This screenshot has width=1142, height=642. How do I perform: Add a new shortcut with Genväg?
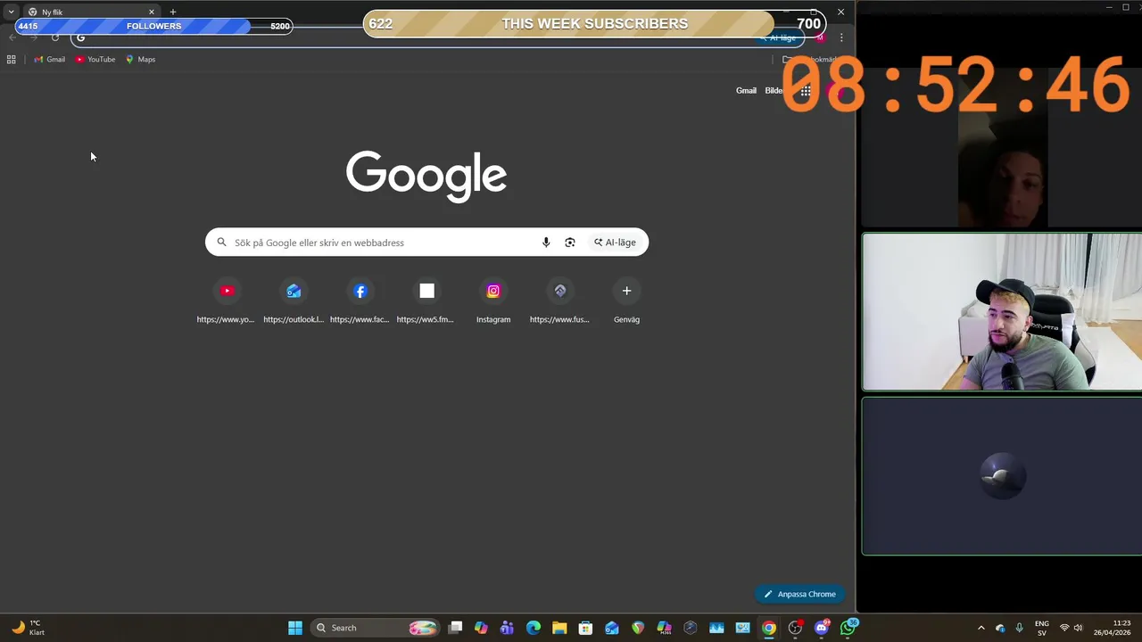(626, 301)
